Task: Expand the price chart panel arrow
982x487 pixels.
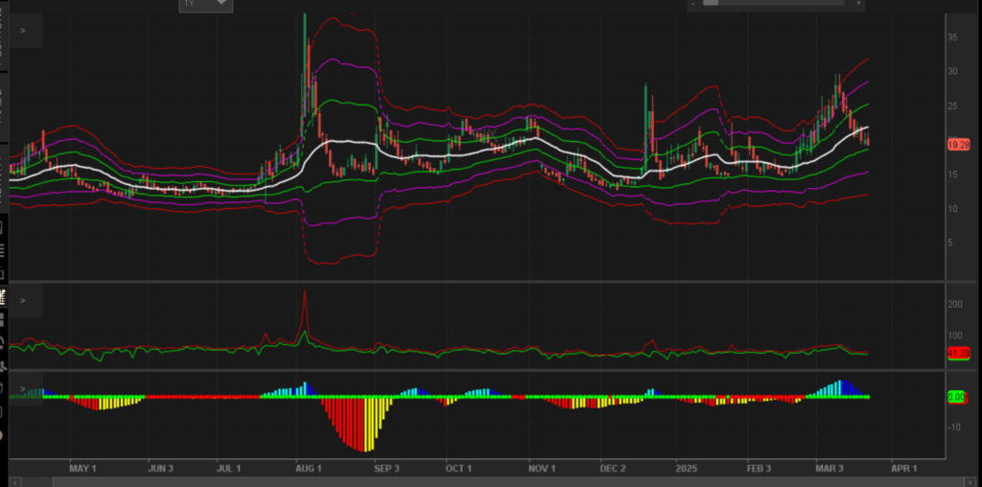Action: click(x=22, y=32)
